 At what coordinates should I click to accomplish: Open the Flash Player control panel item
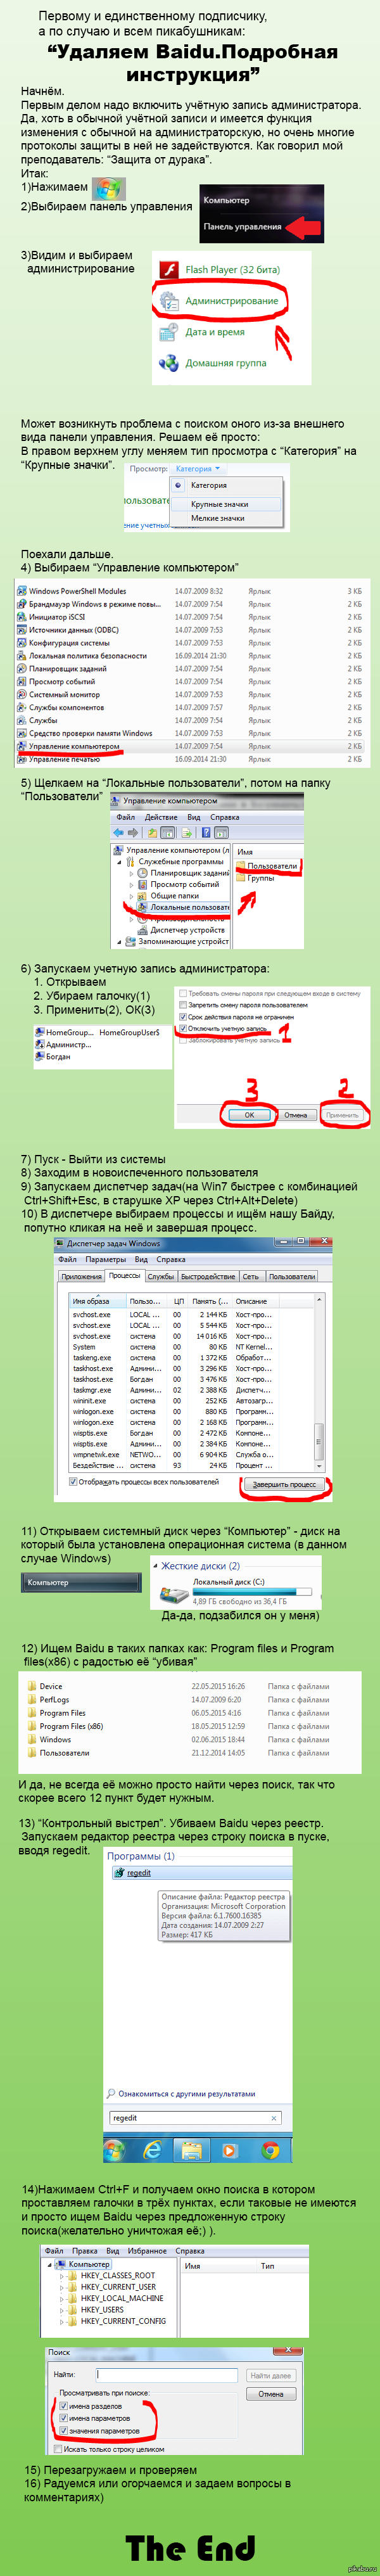pos(232,269)
